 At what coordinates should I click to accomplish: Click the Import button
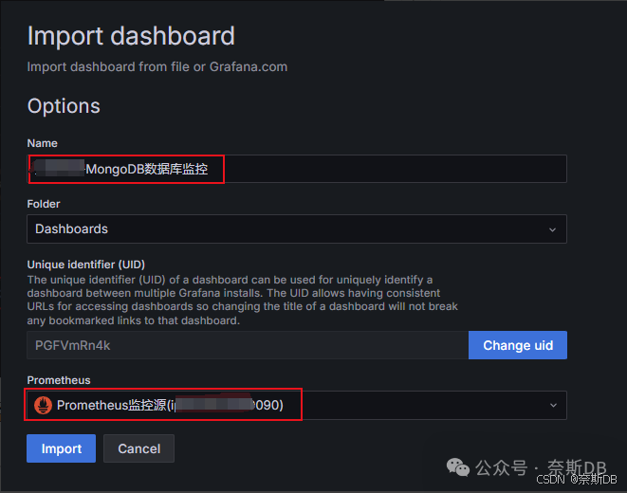point(61,448)
